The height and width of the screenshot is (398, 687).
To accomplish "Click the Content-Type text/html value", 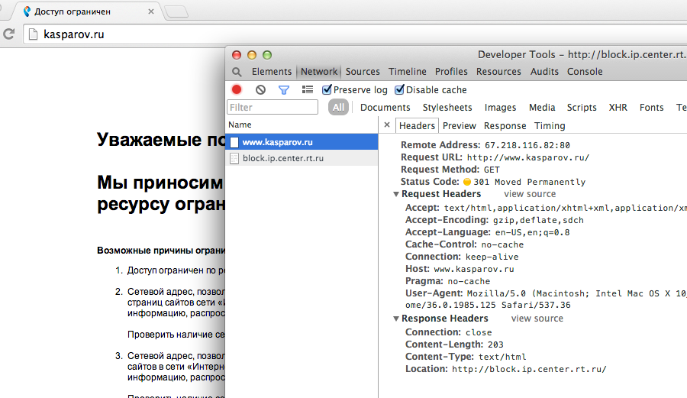I will click(502, 357).
